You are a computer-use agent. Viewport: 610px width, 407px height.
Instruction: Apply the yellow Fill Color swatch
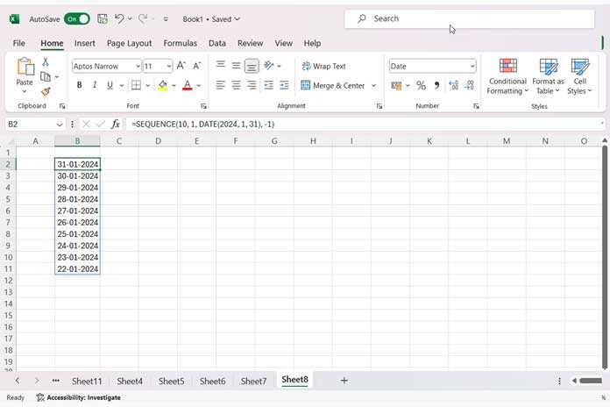pyautogui.click(x=163, y=85)
